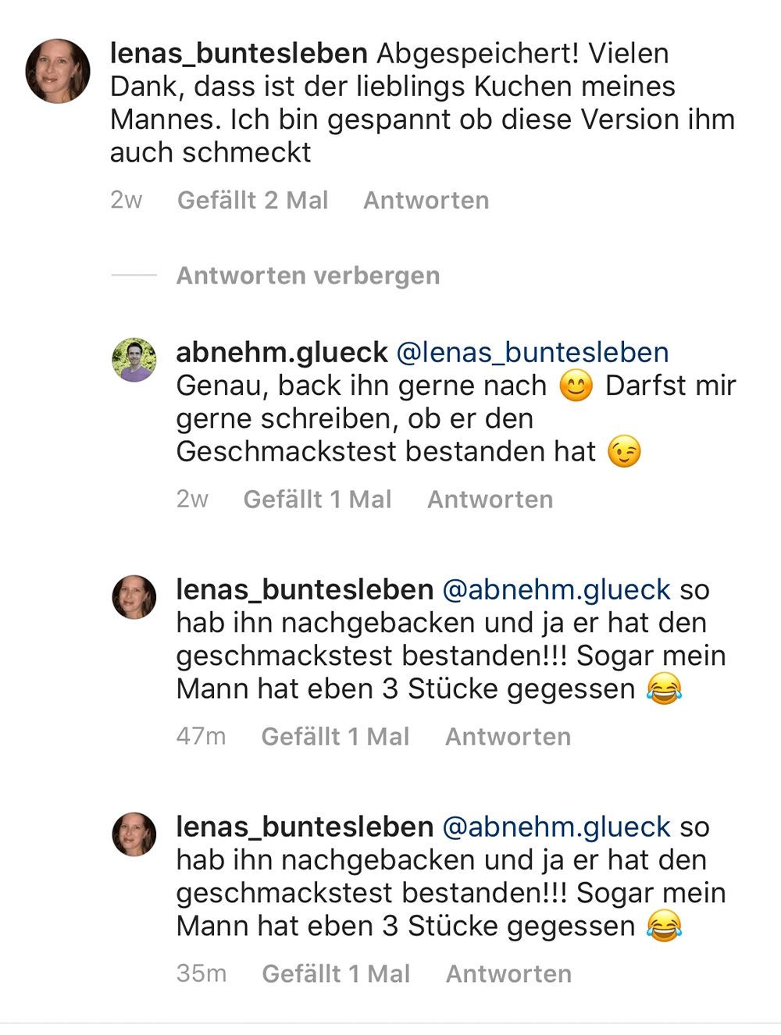Follow @abnehm.glueck mention in 47m reply

pyautogui.click(x=556, y=590)
